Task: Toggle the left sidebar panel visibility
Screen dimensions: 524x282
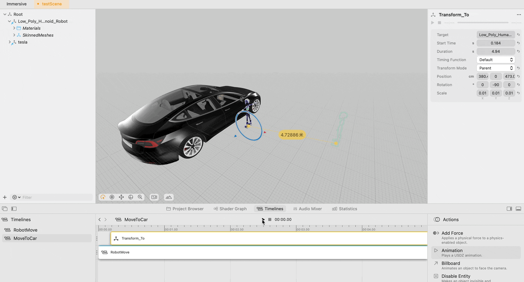Action: (14, 209)
